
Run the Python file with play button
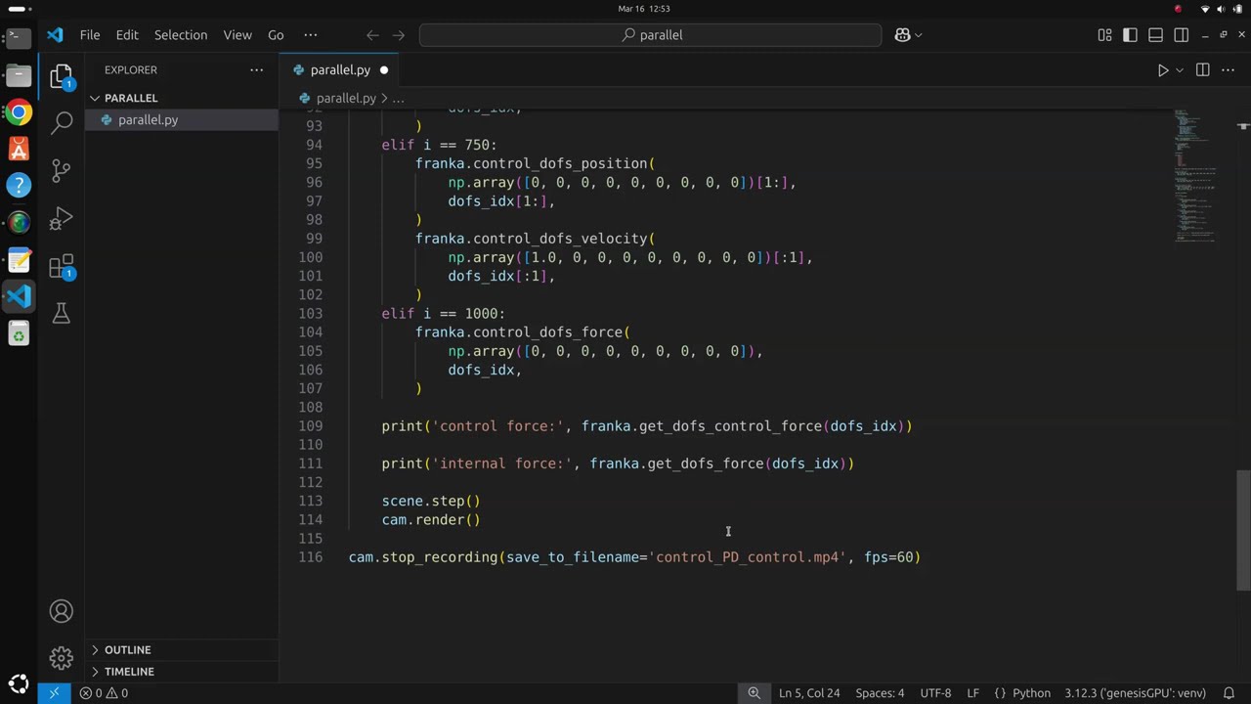click(1163, 70)
